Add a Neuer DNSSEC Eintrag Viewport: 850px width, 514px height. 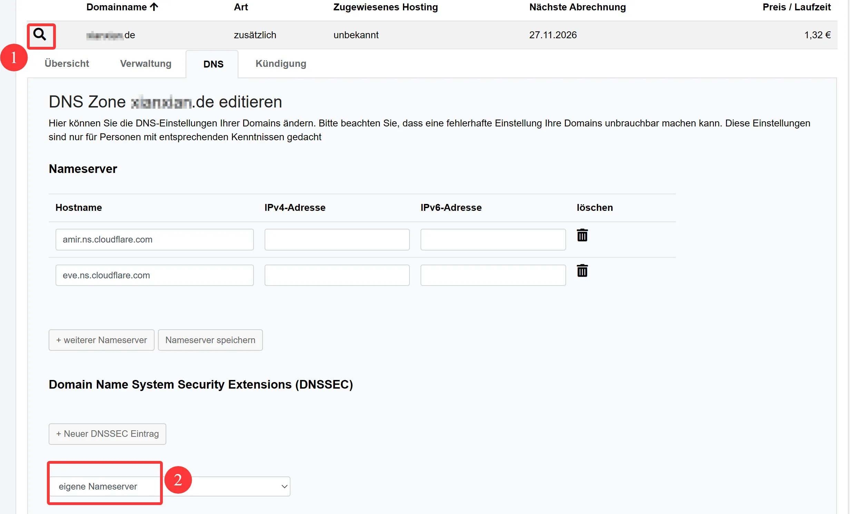pos(107,434)
